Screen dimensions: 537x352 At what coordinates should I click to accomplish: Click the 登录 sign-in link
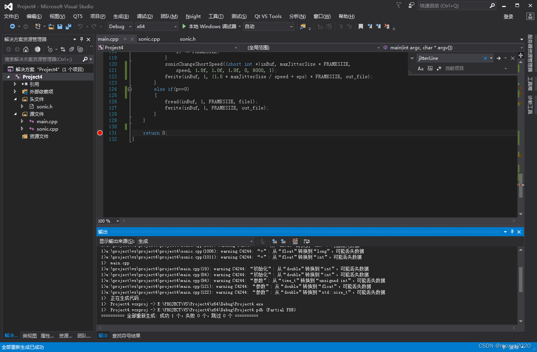(508, 16)
